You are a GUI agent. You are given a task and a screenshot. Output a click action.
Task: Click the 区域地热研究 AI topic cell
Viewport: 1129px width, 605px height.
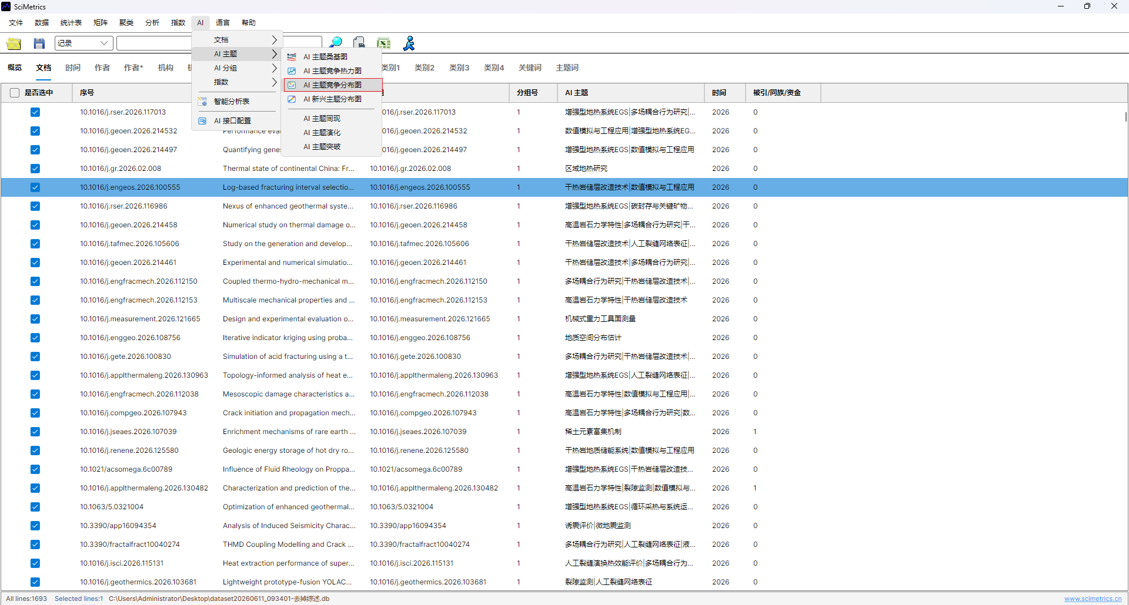(586, 169)
